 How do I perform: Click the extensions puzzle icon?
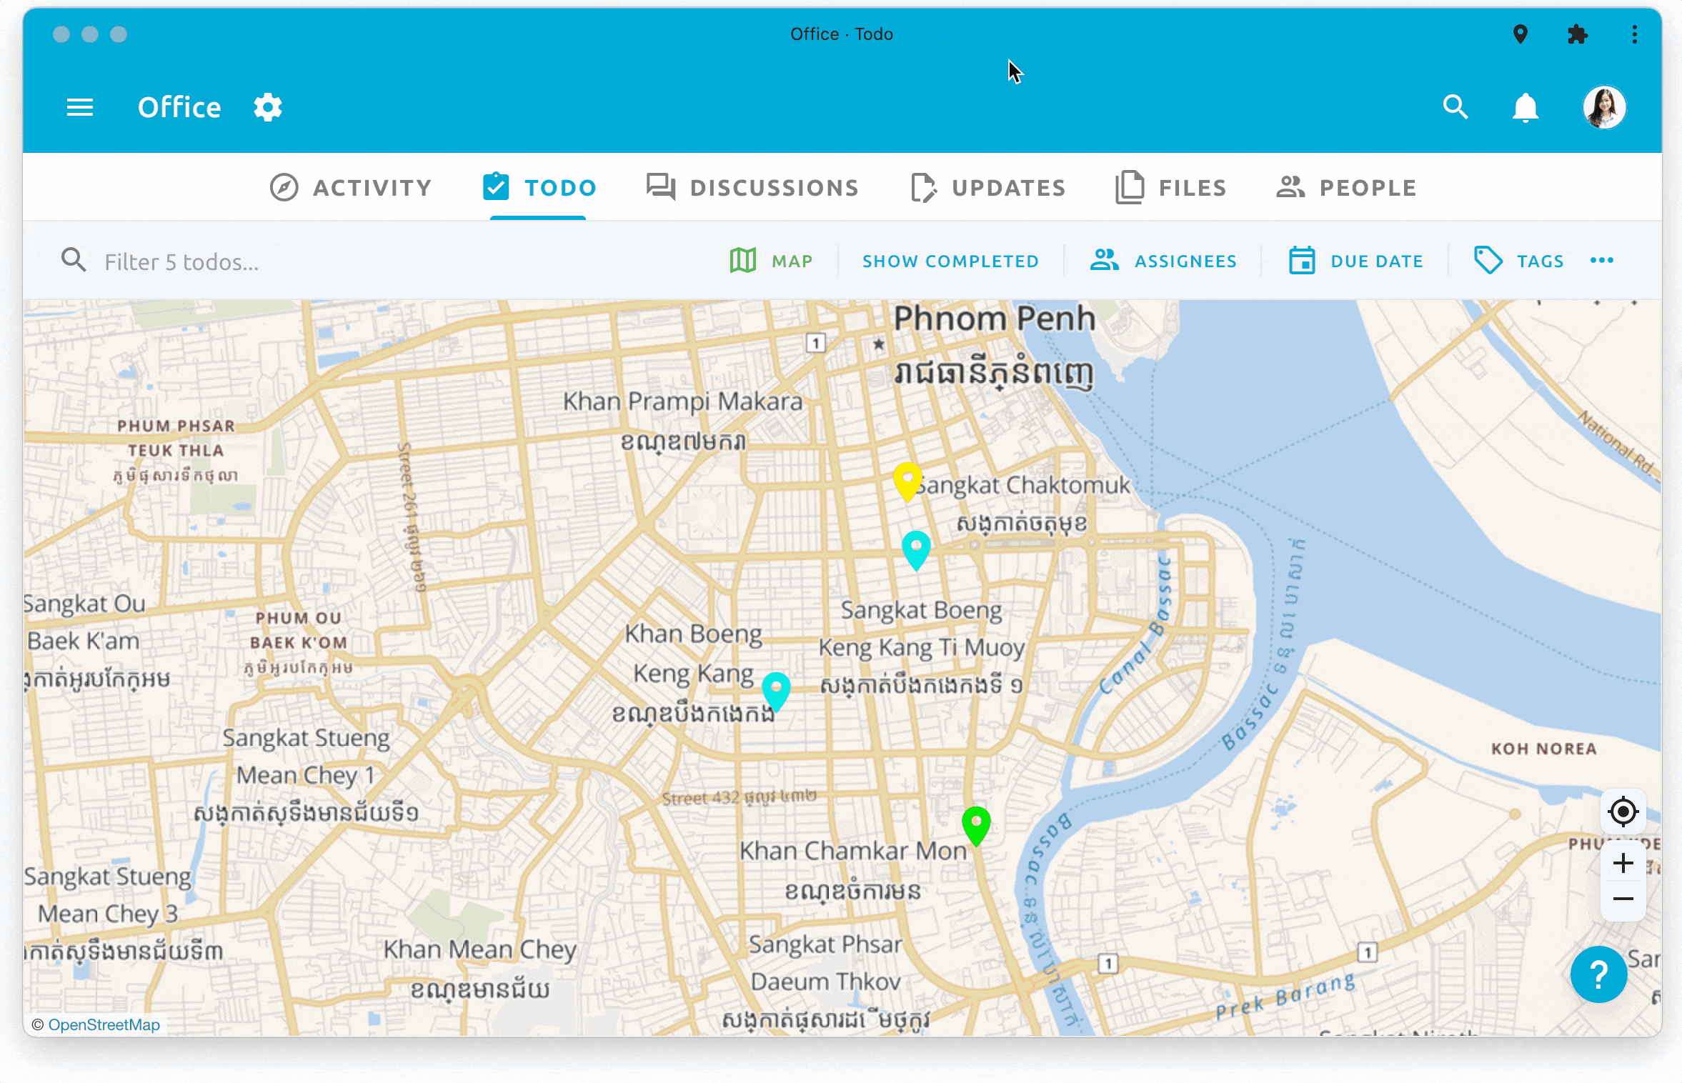[x=1577, y=34]
